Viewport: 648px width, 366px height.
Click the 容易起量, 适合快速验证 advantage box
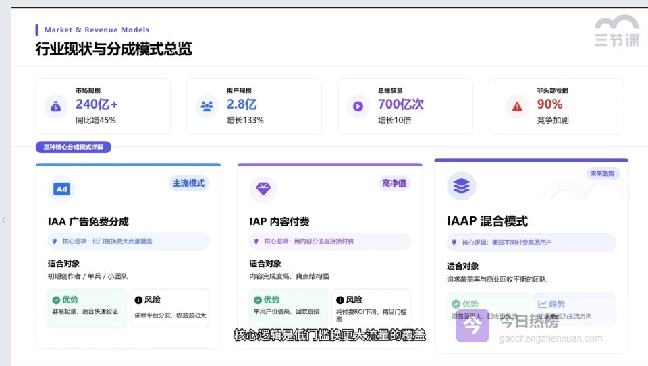pos(87,308)
